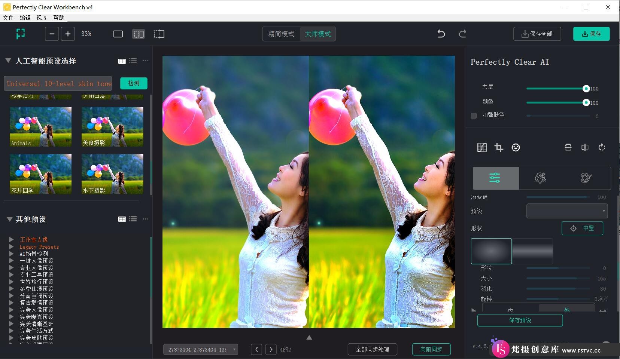Switch to 精简模式 mode
This screenshot has height=359, width=620.
coord(281,34)
